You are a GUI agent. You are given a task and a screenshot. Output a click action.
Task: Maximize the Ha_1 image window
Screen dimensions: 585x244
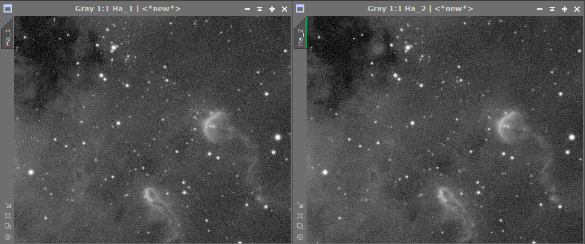[272, 9]
